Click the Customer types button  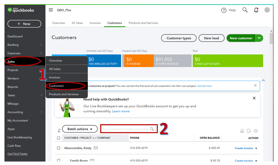coord(179,38)
